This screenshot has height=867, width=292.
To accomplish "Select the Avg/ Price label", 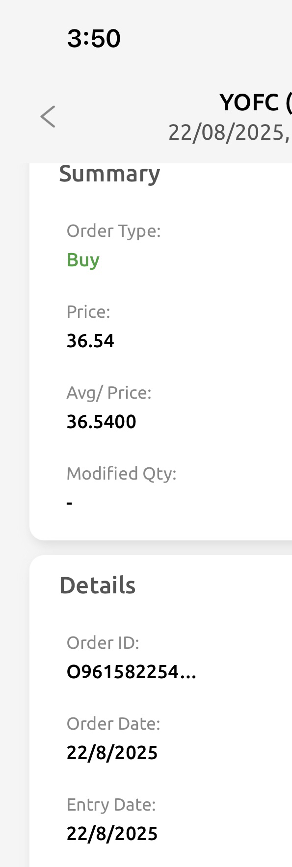I will (x=109, y=393).
